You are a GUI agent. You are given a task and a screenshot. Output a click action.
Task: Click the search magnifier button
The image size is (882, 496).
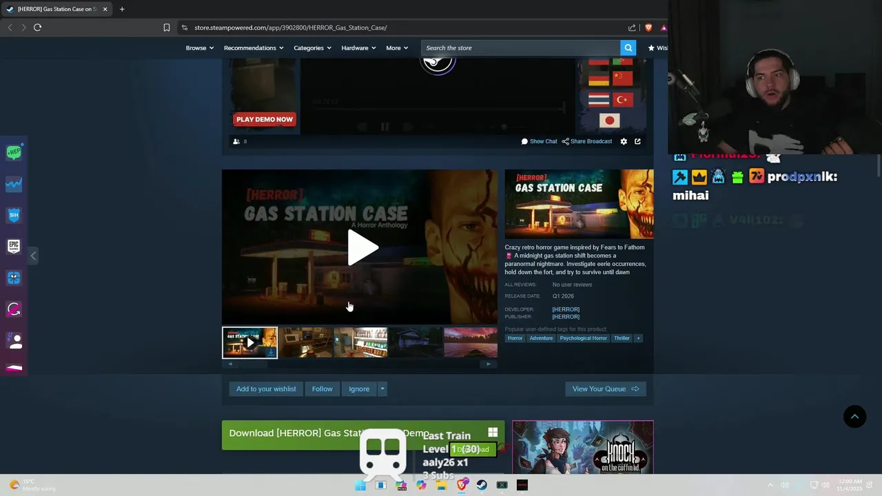click(x=628, y=48)
